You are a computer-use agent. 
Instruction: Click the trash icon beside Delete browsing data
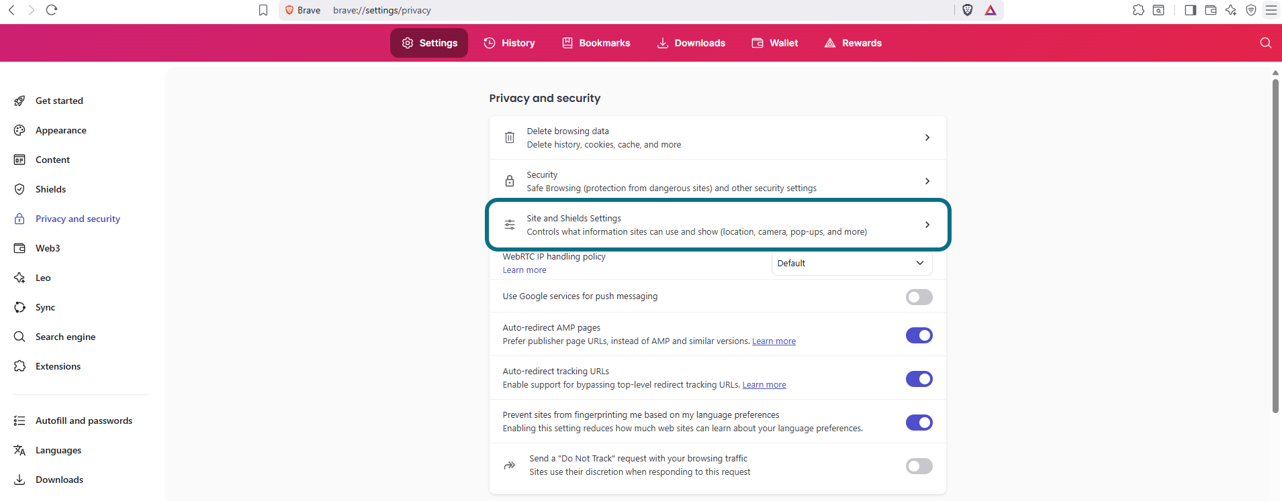[510, 137]
